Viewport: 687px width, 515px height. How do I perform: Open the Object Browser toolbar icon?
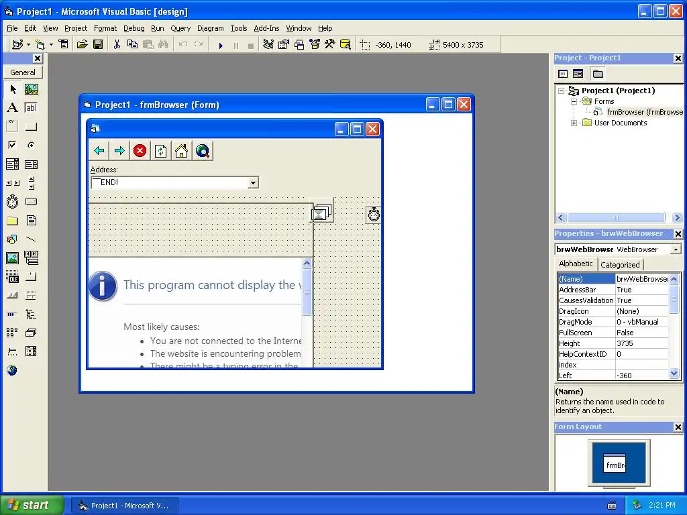[x=315, y=44]
